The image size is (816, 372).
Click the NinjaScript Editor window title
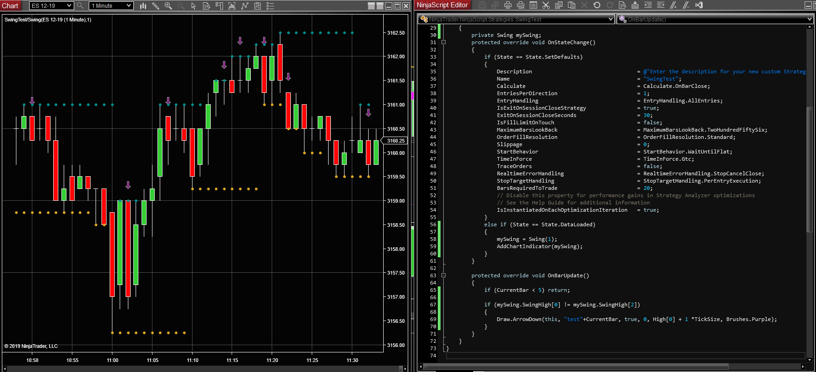point(442,5)
